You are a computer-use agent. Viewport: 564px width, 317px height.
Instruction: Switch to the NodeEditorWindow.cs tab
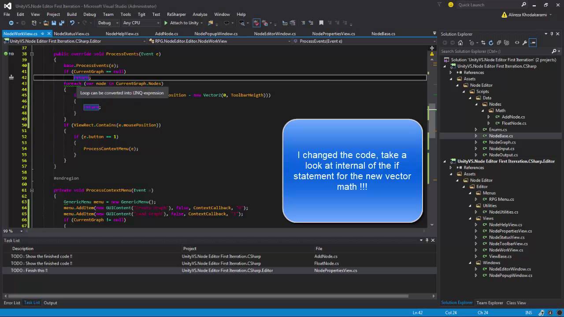[x=275, y=33]
